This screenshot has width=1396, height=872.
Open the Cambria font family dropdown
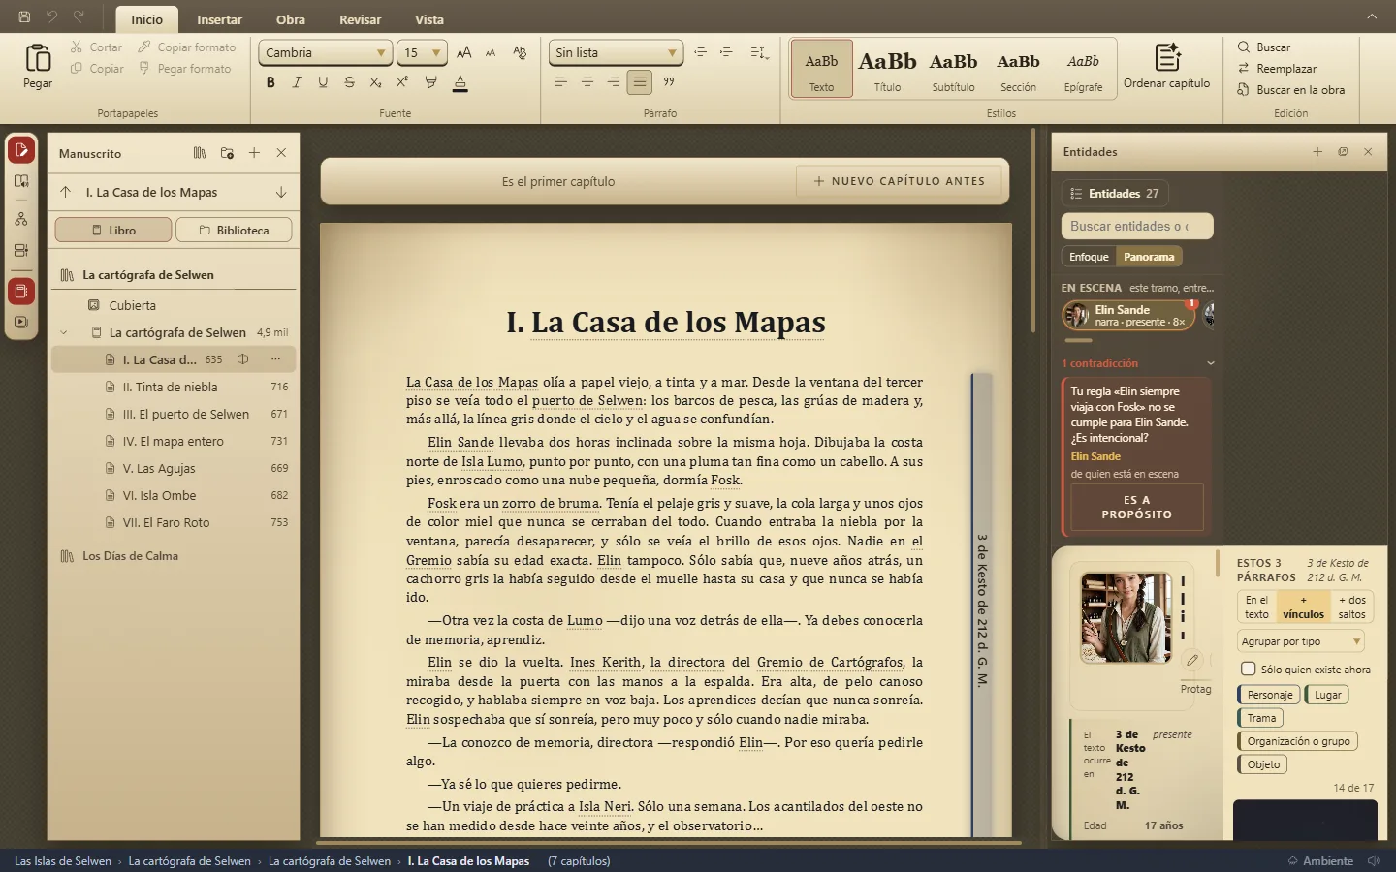(x=325, y=52)
